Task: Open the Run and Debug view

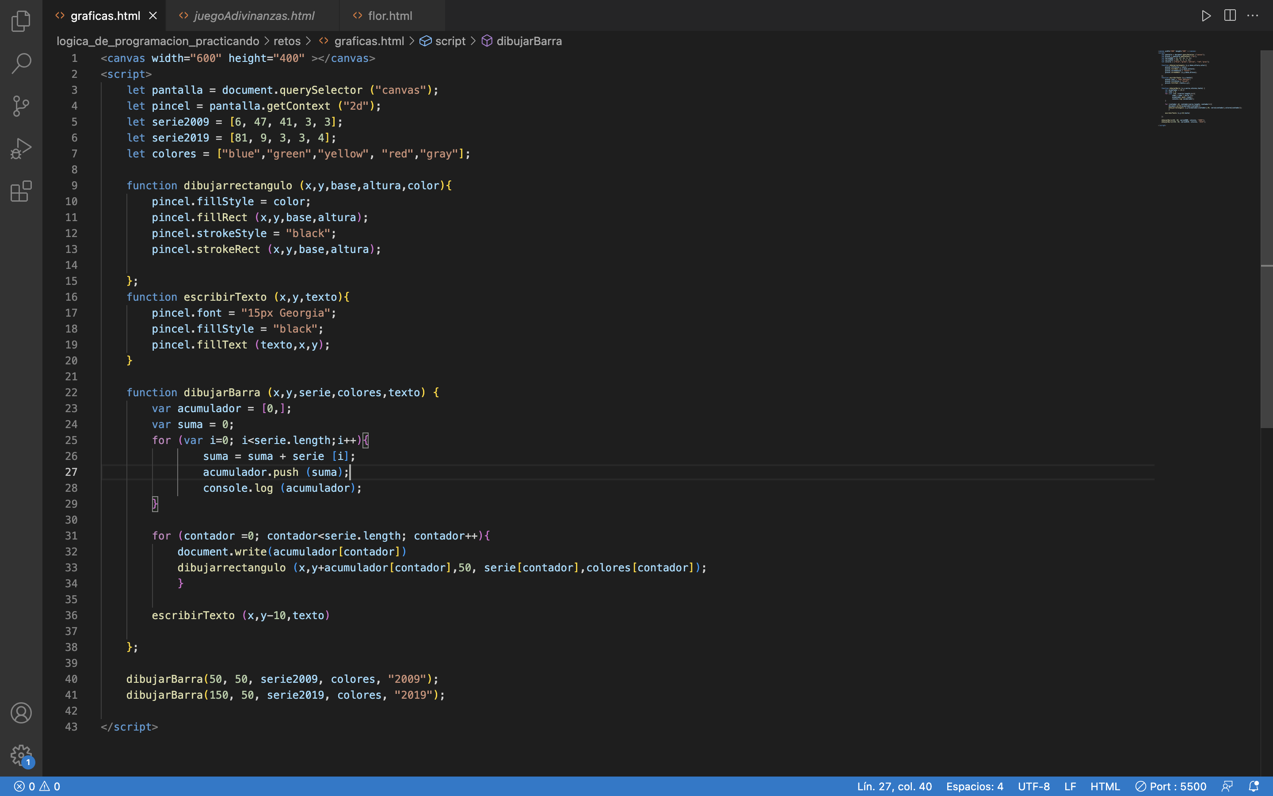Action: pos(21,149)
